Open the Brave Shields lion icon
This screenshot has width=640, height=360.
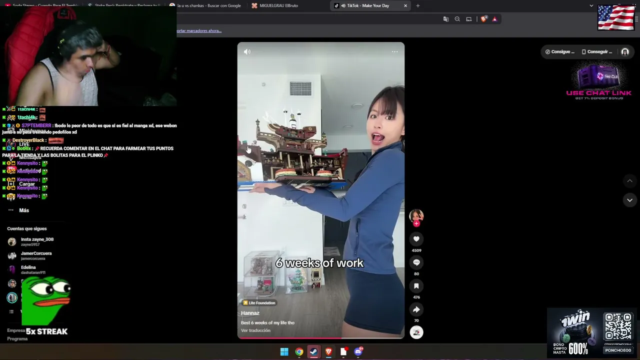[x=483, y=19]
